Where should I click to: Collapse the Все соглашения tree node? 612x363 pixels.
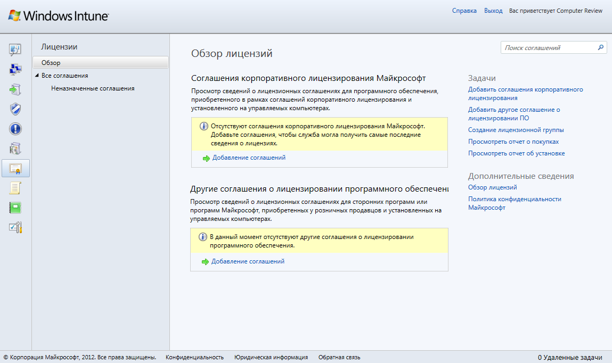(x=37, y=75)
